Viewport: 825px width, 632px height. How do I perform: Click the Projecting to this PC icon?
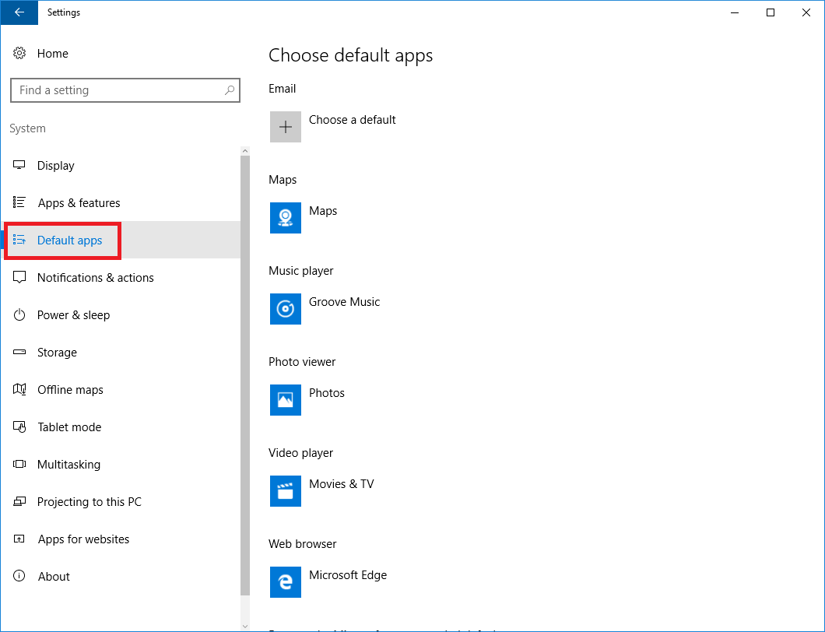19,501
